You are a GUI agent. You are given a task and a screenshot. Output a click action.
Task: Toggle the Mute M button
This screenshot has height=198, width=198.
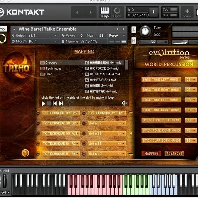click(134, 40)
